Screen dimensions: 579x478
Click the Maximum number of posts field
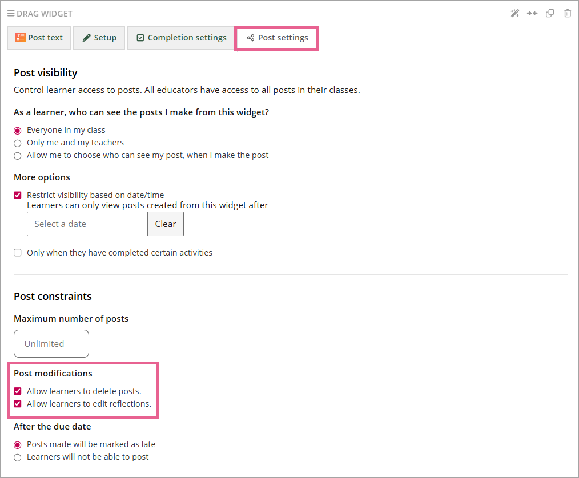pos(51,344)
